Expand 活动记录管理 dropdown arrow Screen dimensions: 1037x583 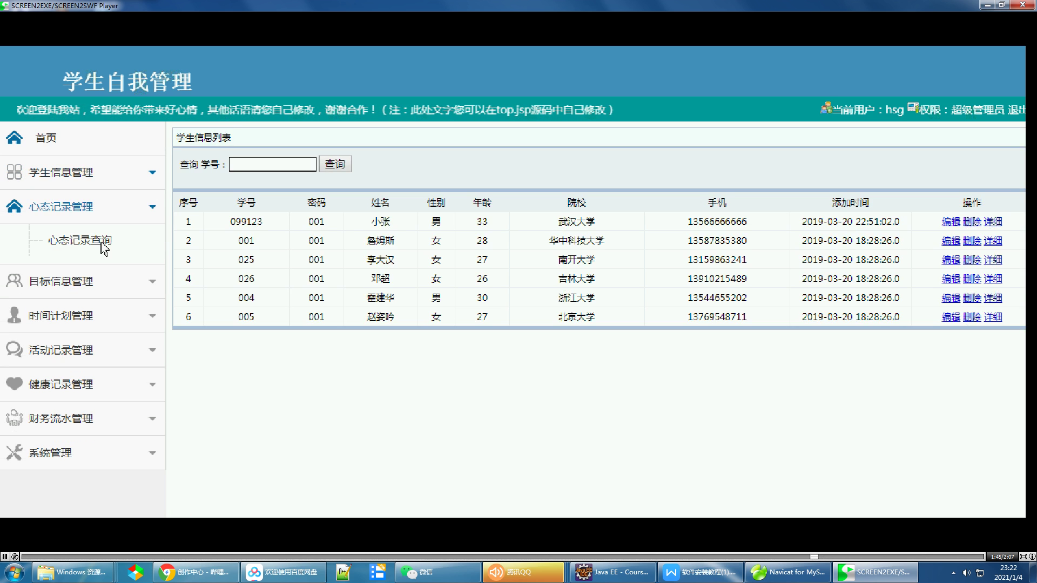tap(152, 350)
